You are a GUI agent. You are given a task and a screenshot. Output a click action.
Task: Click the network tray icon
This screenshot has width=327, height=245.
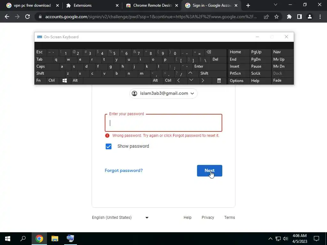click(x=278, y=239)
